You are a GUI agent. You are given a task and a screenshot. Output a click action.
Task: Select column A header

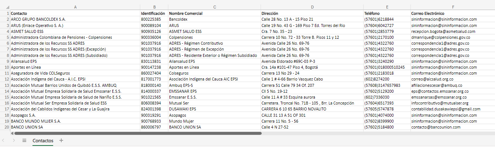[75, 7]
